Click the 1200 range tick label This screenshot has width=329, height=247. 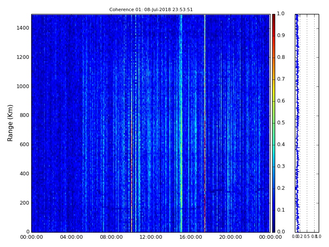coord(23,57)
